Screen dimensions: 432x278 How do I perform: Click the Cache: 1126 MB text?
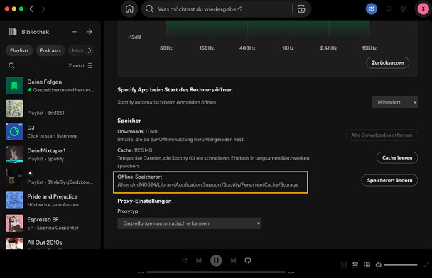pyautogui.click(x=135, y=150)
